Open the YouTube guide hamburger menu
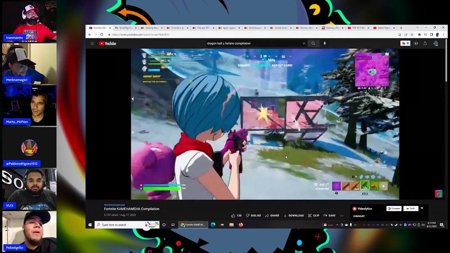The width and height of the screenshot is (450, 253). coord(92,44)
